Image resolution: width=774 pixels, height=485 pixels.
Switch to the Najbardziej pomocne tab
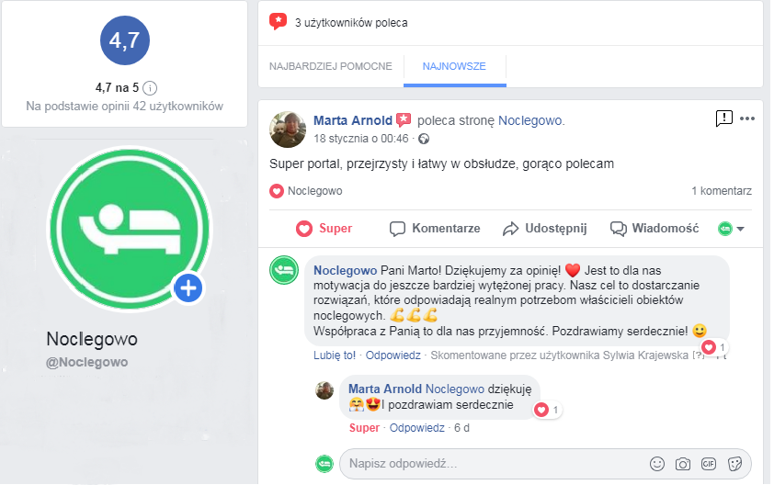point(331,66)
